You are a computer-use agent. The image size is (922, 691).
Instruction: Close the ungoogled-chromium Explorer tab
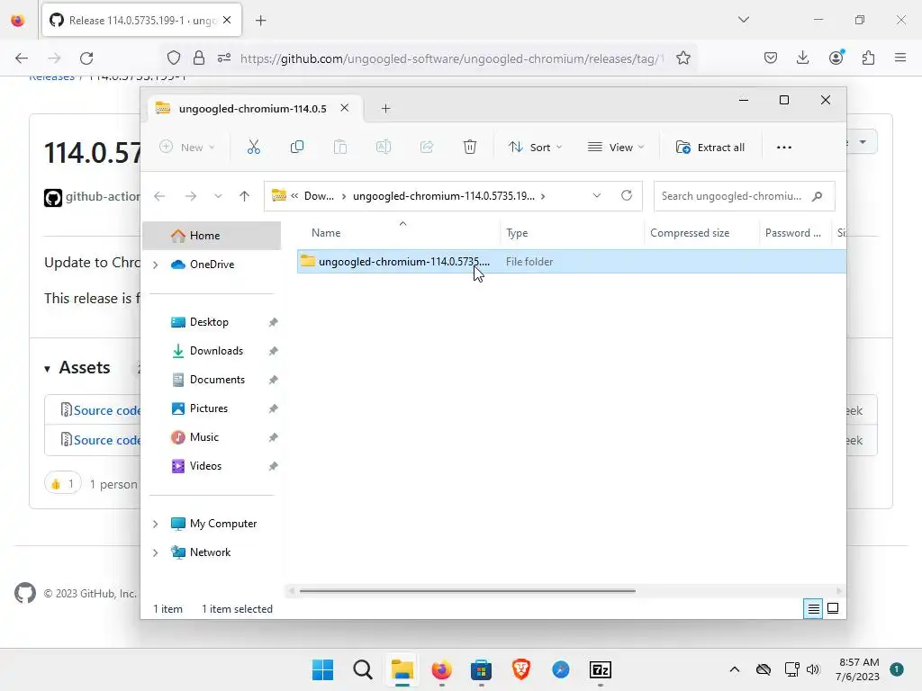coord(345,108)
